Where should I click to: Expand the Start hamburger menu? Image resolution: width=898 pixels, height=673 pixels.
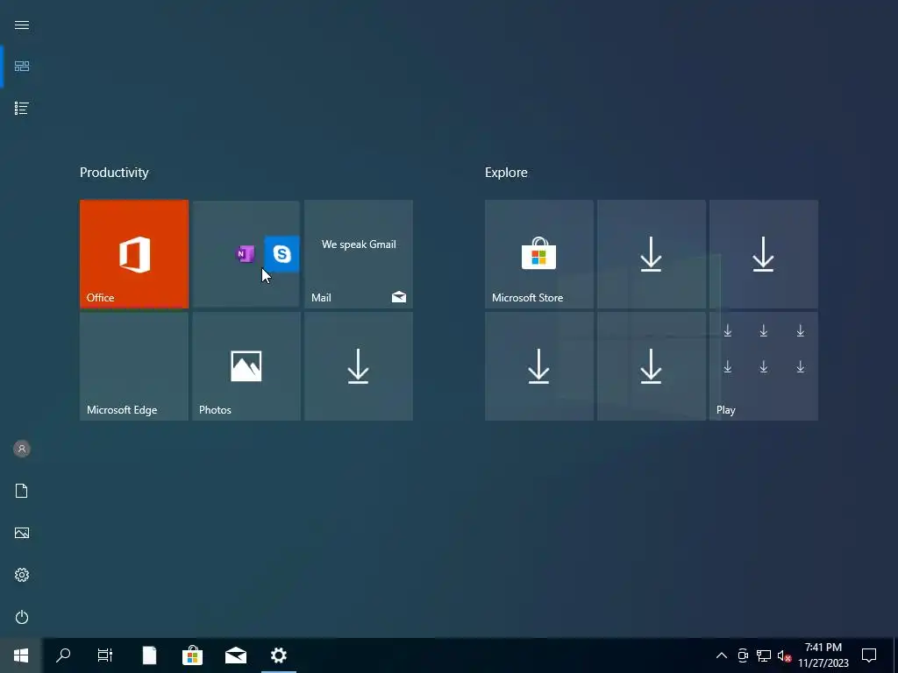pos(22,25)
